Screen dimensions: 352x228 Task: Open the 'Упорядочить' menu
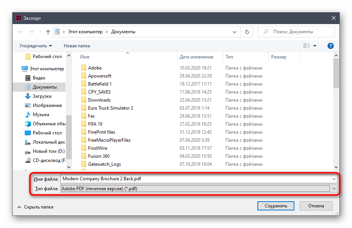(x=36, y=46)
